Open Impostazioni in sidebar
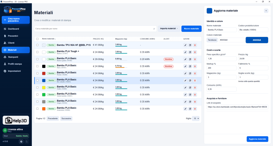273x146 pixels. coord(16,71)
